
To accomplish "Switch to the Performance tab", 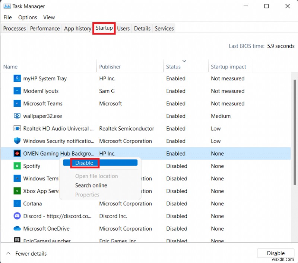I will point(45,28).
